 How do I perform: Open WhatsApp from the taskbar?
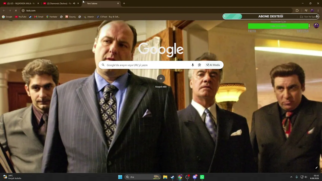pos(202,177)
